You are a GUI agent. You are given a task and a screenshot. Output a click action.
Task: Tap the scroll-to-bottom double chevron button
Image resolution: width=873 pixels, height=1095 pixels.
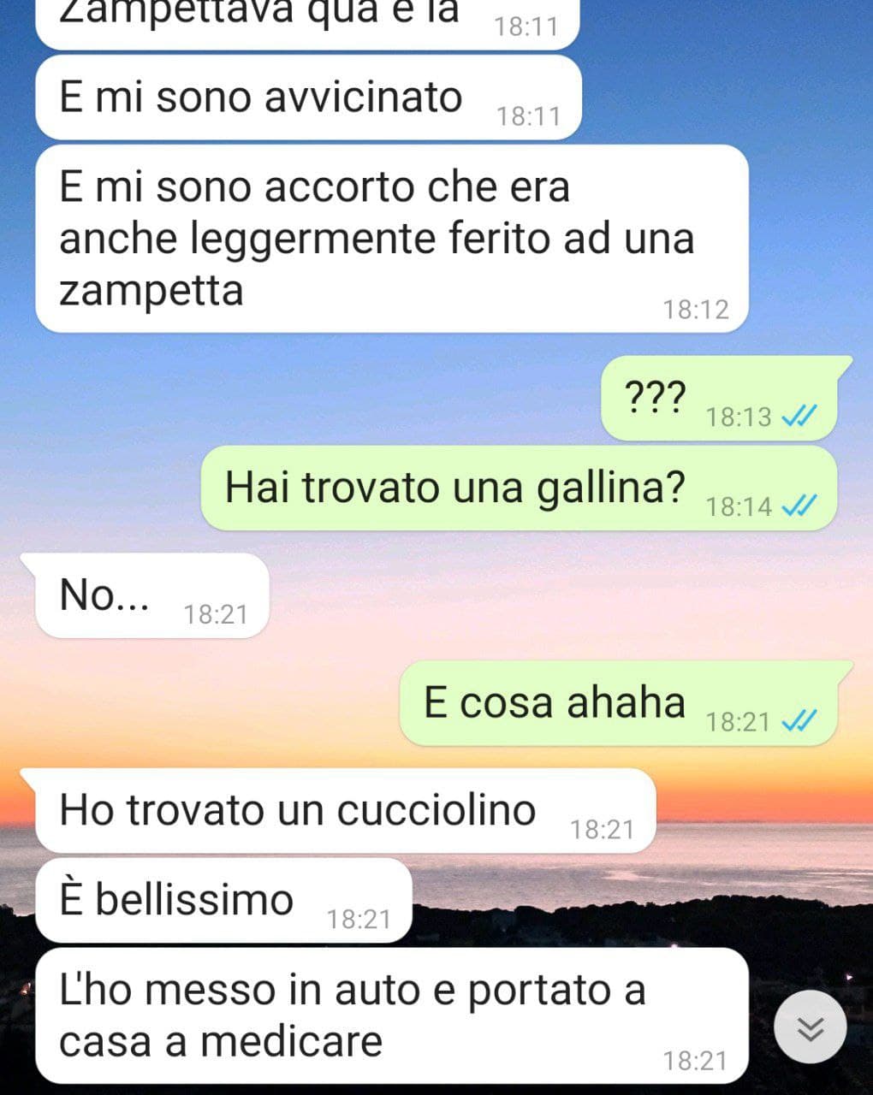810,1027
